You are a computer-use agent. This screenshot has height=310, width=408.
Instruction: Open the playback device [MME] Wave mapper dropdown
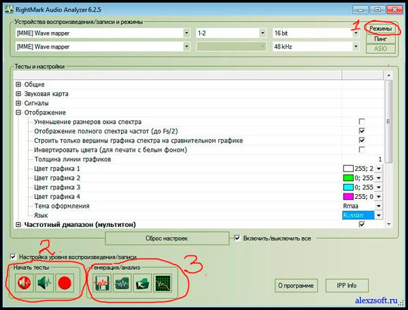click(186, 33)
